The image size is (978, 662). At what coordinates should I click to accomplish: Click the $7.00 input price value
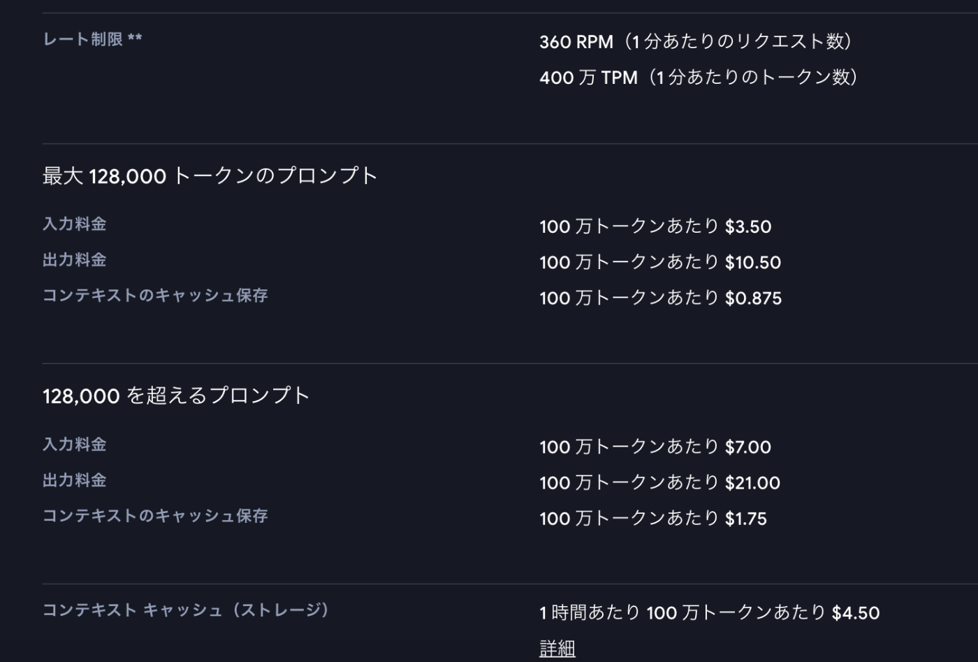pyautogui.click(x=748, y=447)
